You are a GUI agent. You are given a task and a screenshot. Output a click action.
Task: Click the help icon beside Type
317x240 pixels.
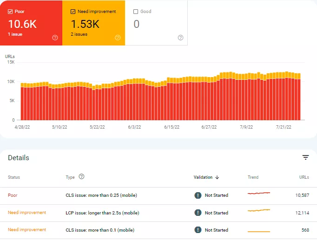pos(81,176)
